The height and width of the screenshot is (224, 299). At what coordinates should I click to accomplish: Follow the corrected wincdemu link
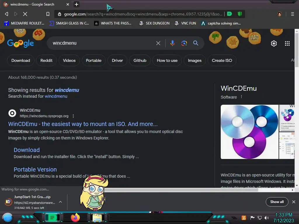pyautogui.click(x=67, y=90)
